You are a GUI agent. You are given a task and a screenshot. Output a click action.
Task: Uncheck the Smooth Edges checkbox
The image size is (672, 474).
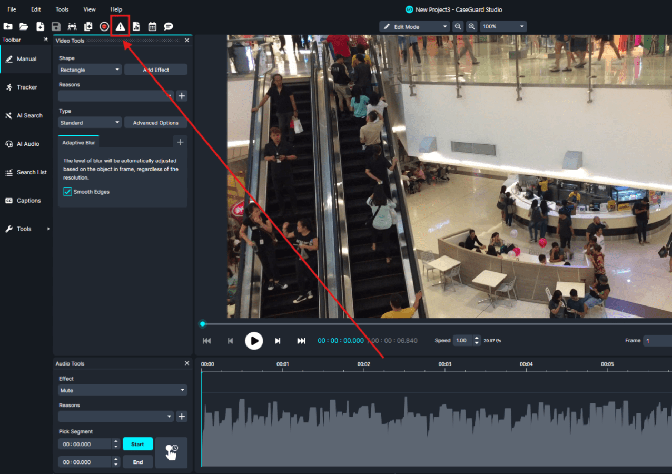67,192
